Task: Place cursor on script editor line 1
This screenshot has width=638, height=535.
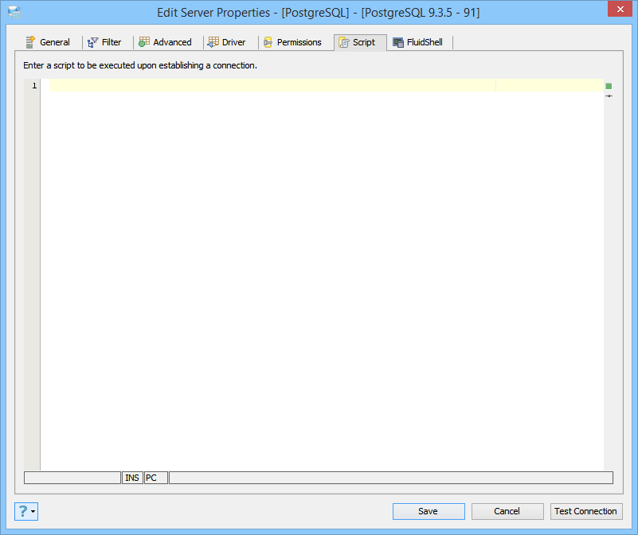Action: coord(326,85)
